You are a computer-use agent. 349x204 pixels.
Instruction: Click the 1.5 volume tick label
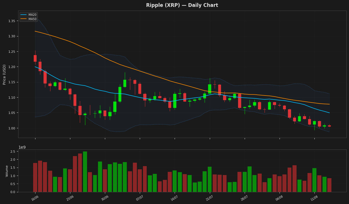[13, 168]
